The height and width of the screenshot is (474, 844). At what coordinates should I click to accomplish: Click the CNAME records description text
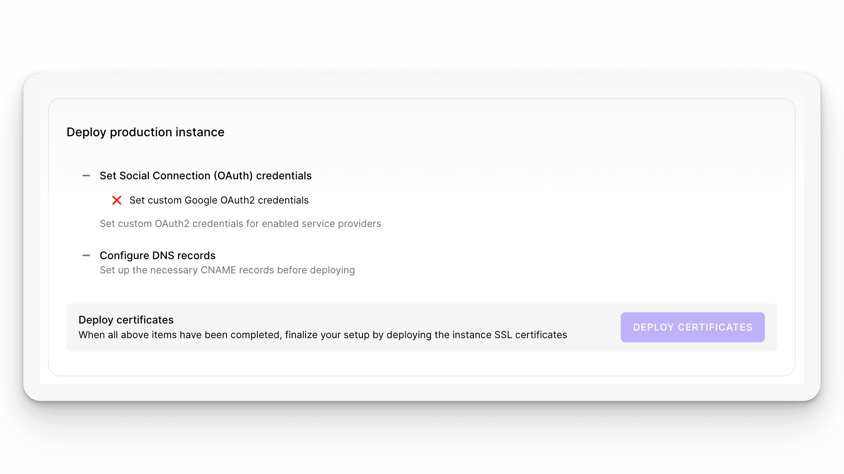tap(227, 270)
